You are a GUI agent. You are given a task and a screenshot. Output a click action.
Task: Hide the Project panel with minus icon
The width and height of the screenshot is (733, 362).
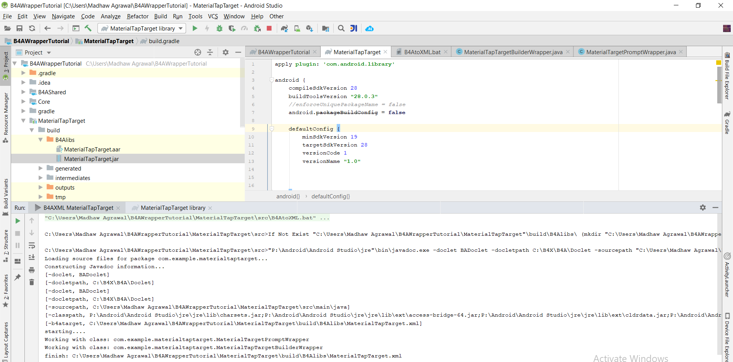(x=238, y=52)
